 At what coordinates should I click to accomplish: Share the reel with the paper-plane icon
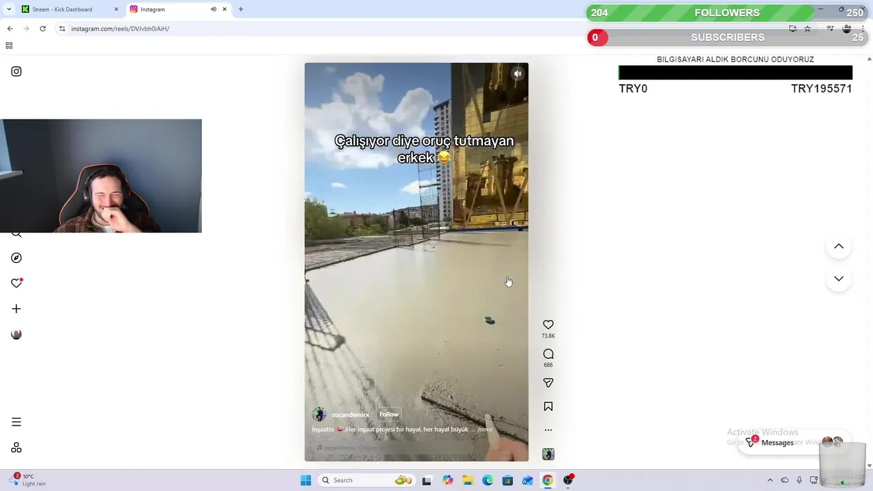tap(548, 383)
